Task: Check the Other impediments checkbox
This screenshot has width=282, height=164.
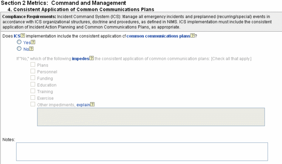Action: [x=33, y=104]
